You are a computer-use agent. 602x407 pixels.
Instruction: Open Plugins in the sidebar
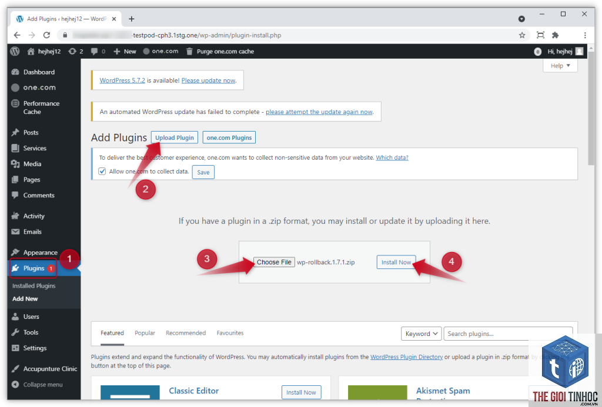(34, 268)
